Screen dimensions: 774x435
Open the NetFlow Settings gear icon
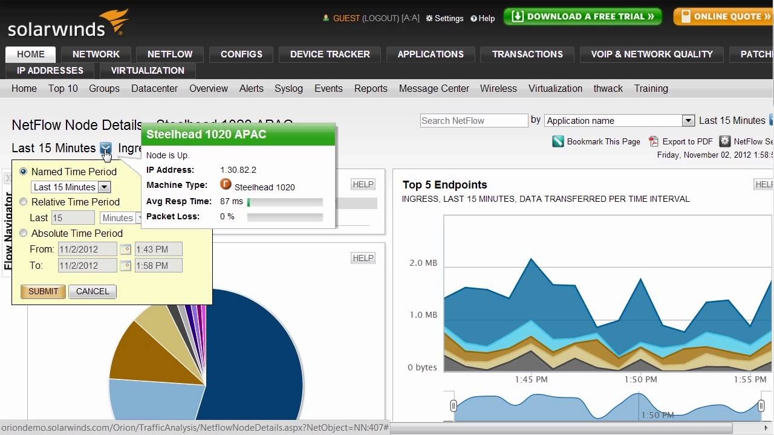(x=724, y=141)
